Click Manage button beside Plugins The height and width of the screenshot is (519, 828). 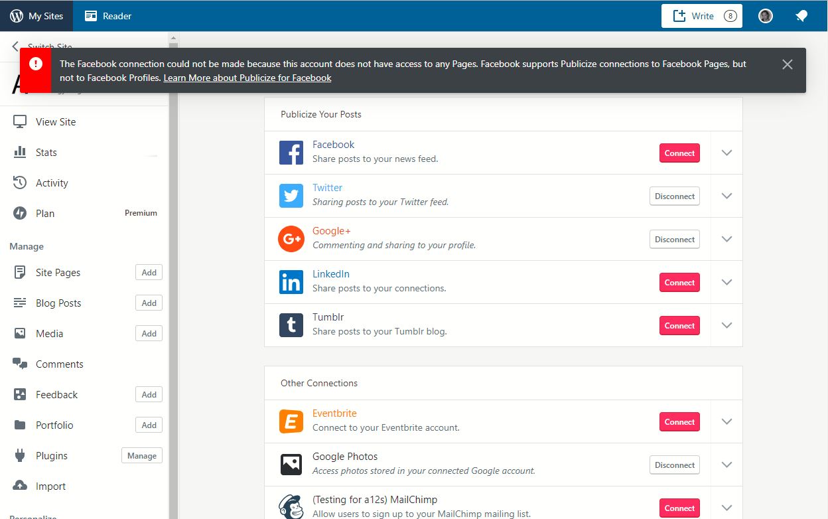[142, 455]
